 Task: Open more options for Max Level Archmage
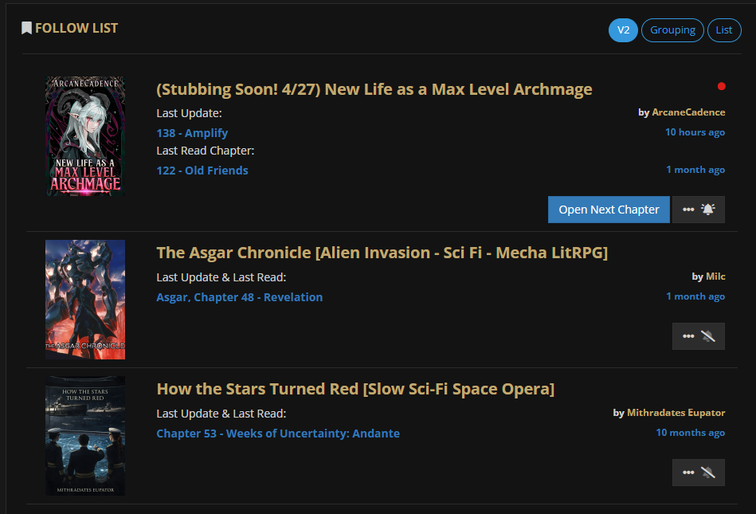pyautogui.click(x=688, y=210)
